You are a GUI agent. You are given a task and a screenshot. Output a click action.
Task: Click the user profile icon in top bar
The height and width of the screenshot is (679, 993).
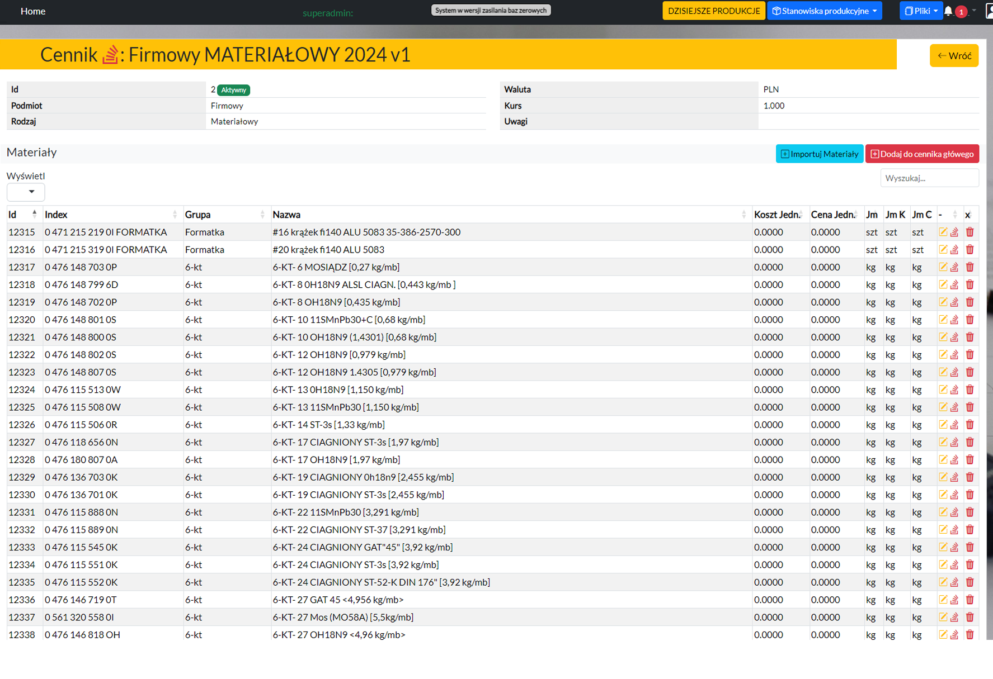click(x=989, y=11)
